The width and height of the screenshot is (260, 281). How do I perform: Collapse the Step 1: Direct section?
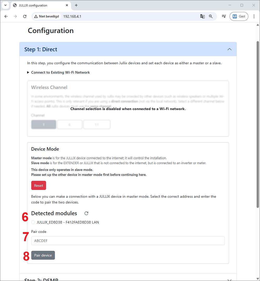pos(229,49)
